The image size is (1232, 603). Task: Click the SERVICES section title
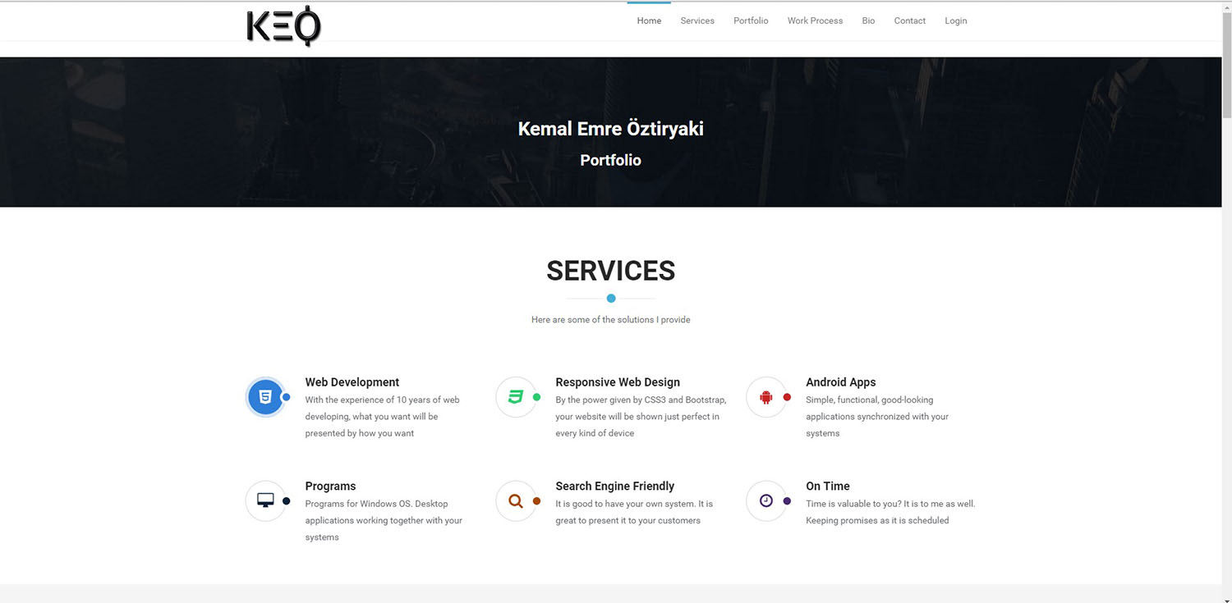[x=611, y=271]
